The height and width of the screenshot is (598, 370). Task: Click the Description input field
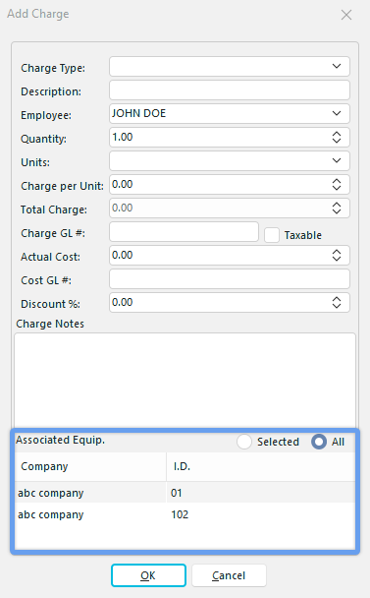229,90
